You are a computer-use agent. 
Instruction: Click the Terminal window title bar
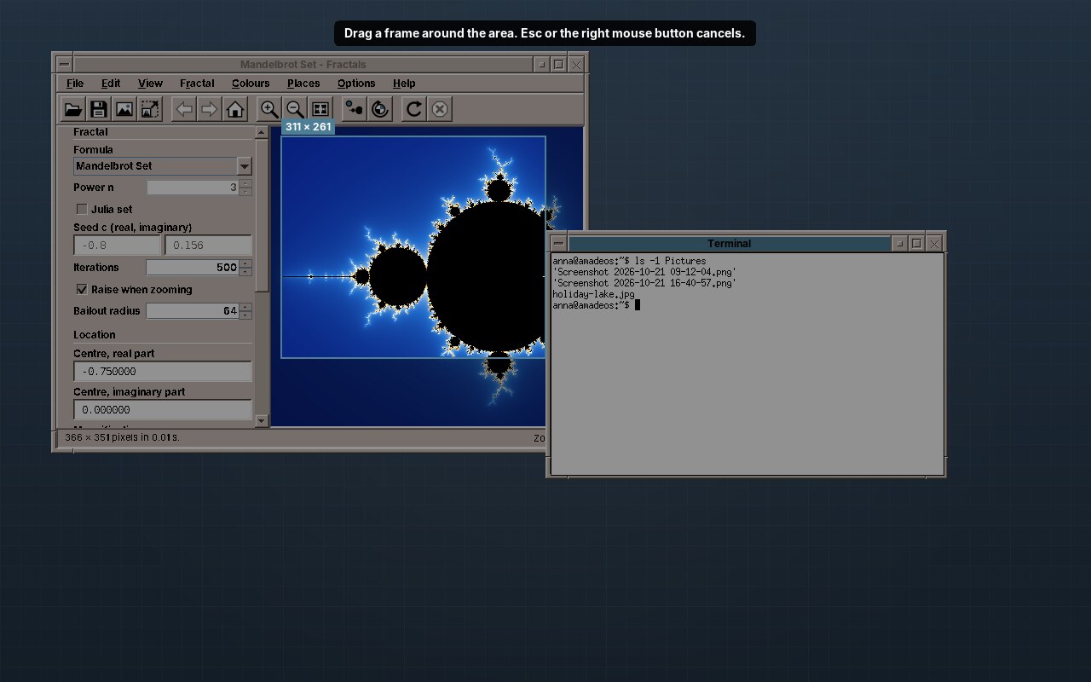[x=729, y=243]
